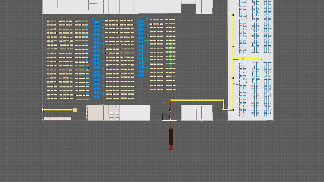Select the short yellow conveyor at bottom-left
Image resolution: width=324 pixels, height=182 pixels.
pyautogui.click(x=57, y=110)
